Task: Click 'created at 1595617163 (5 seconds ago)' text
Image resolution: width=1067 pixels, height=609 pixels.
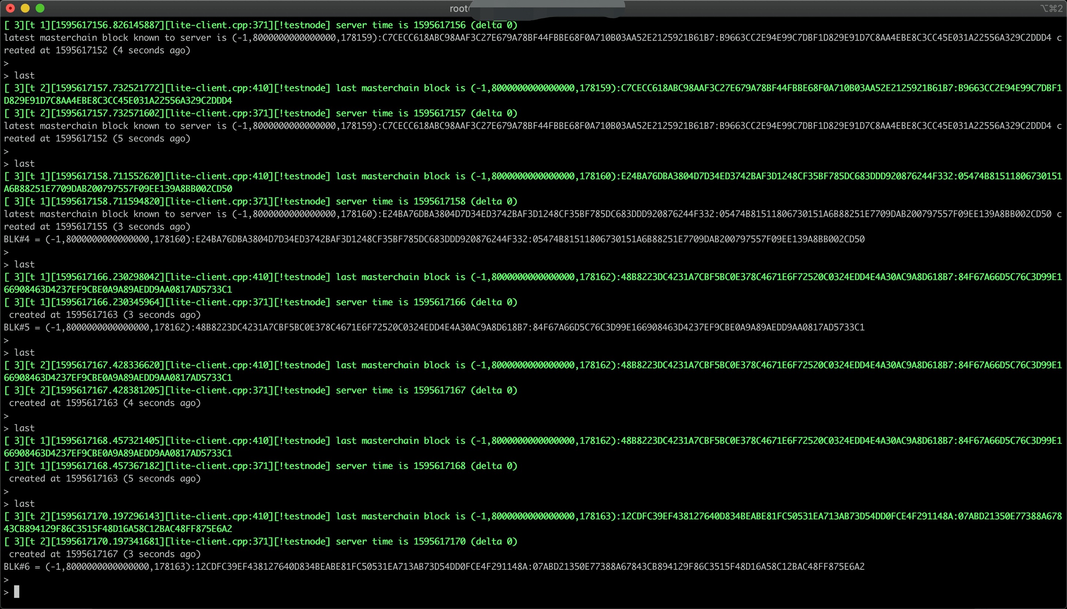Action: [x=104, y=479]
